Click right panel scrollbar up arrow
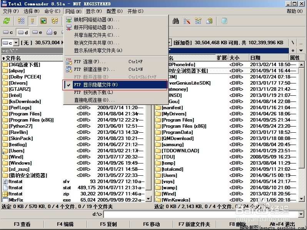This screenshot has width=307, height=230. click(302, 64)
